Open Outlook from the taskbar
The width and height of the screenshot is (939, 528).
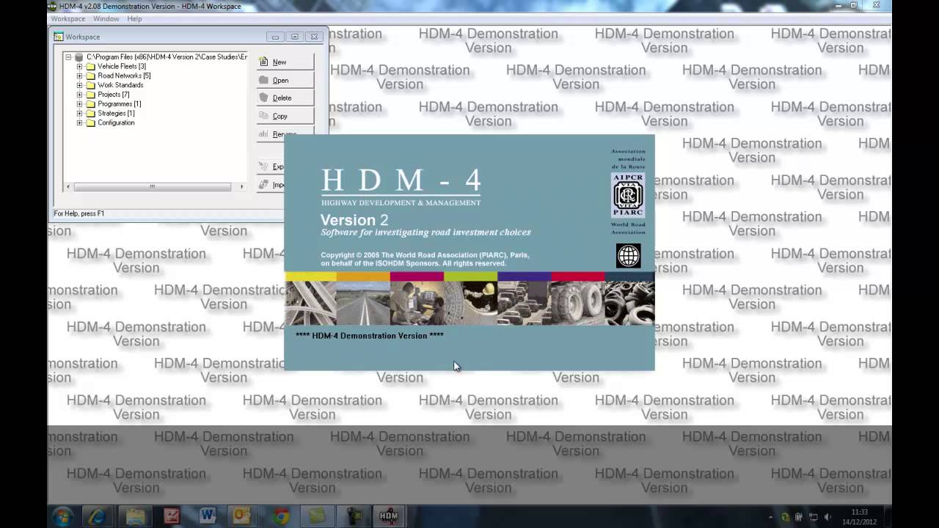pos(242,516)
